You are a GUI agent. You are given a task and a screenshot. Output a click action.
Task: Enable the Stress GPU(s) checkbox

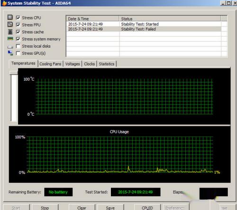(18, 53)
